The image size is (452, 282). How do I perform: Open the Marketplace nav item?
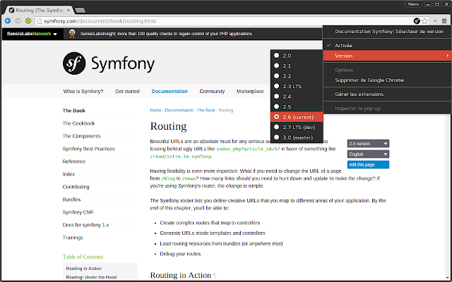[x=250, y=91]
